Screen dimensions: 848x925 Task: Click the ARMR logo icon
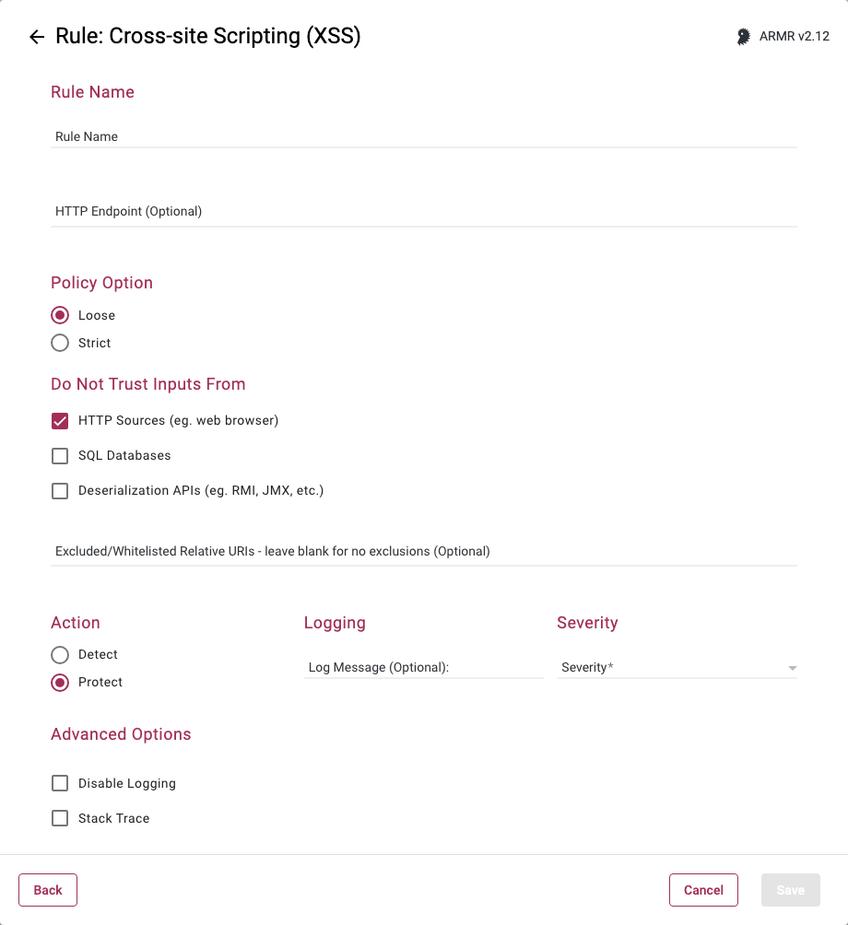743,37
